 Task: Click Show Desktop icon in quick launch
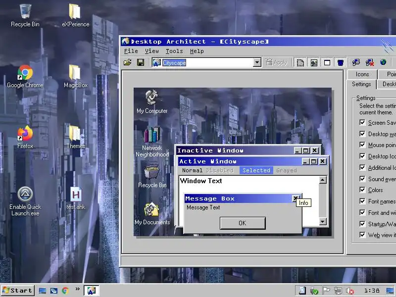(x=43, y=291)
